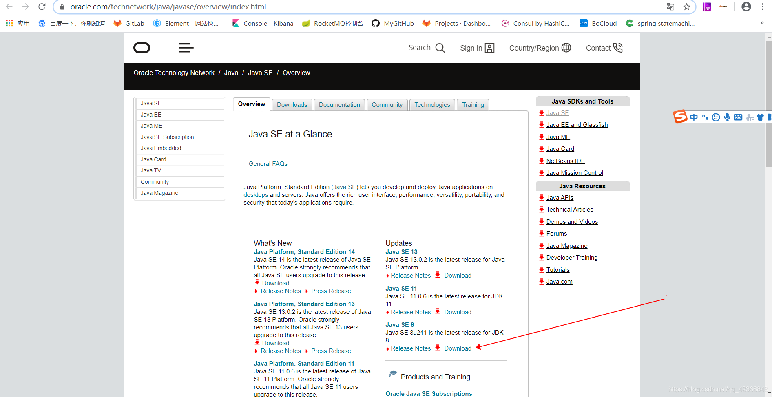Switch to the Documentation tab
This screenshot has height=397, width=772.
pos(339,105)
